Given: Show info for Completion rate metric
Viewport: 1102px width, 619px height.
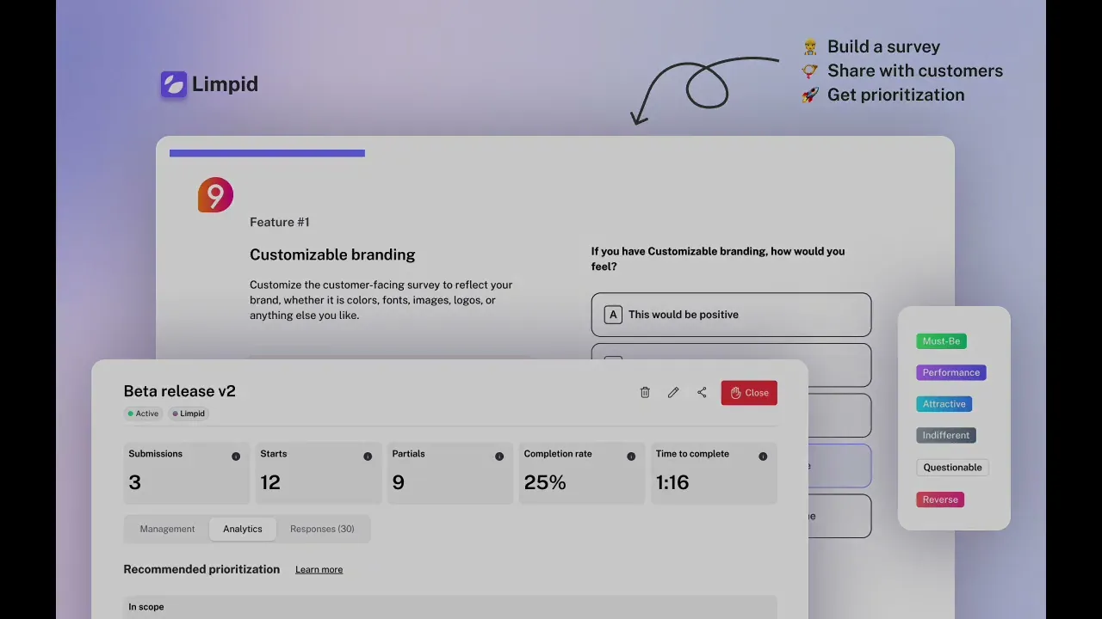Looking at the screenshot, I should (x=631, y=457).
